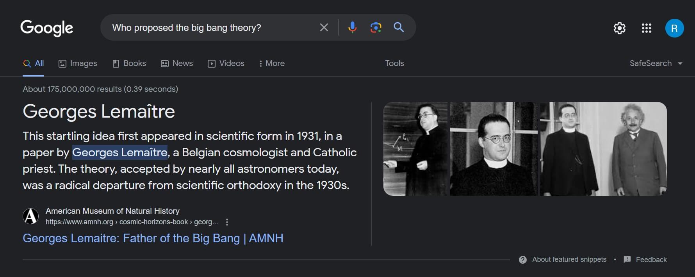695x277 pixels.
Task: Open the Georges Lemaitre AMNH link
Action: pos(153,238)
